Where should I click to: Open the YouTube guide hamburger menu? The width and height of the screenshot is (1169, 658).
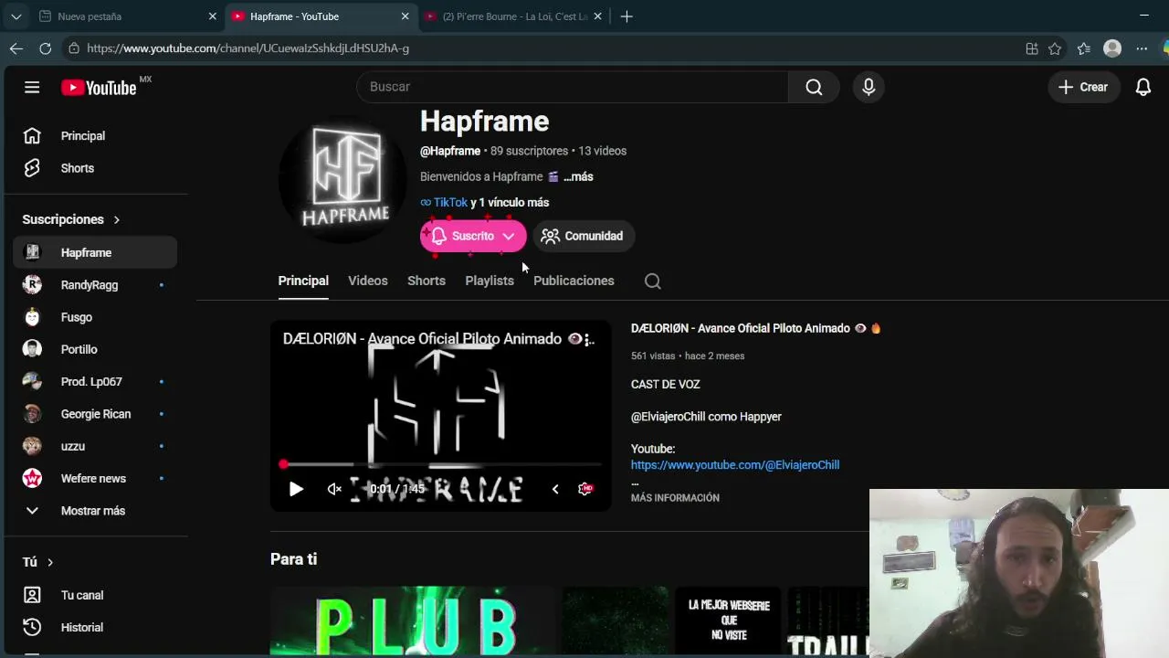(32, 87)
